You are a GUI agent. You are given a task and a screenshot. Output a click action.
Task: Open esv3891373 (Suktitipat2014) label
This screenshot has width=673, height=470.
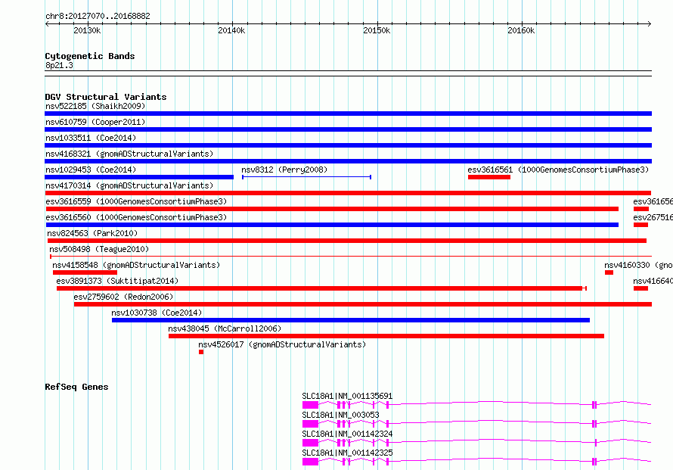pos(117,281)
